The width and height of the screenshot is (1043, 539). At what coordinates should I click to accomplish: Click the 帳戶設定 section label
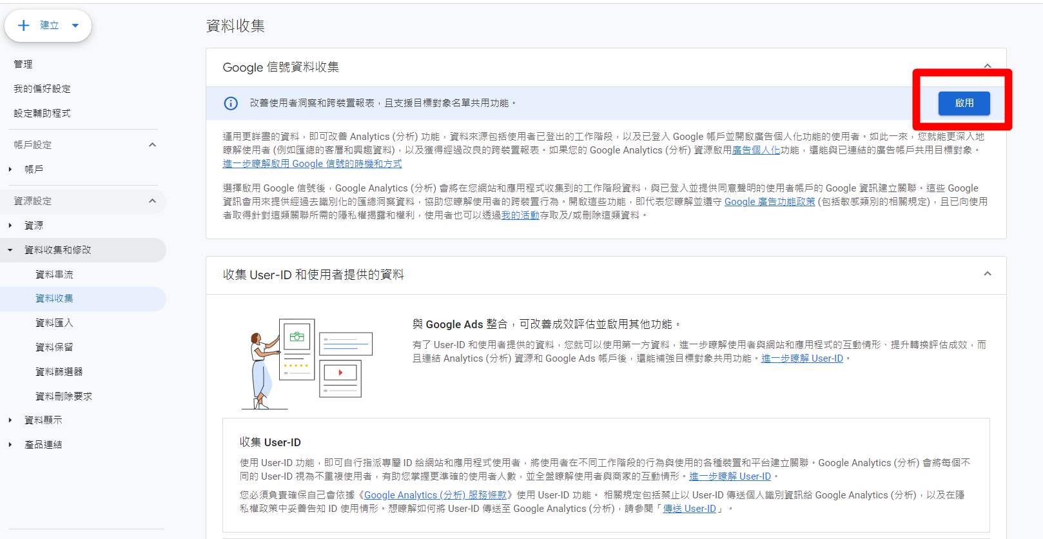[33, 145]
